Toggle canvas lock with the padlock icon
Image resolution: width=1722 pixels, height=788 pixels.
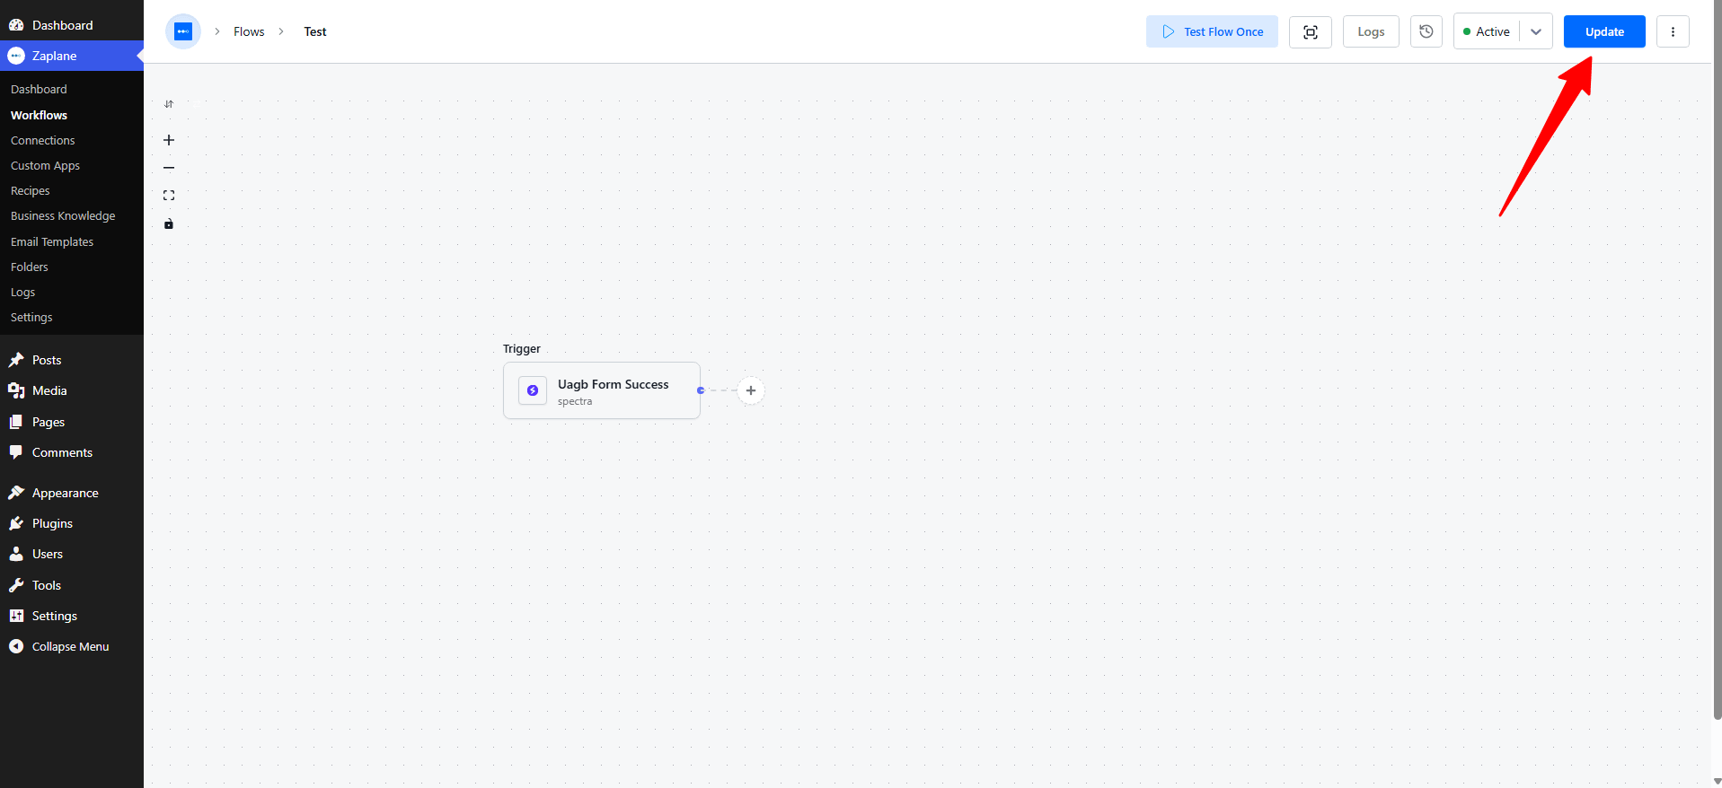click(x=169, y=223)
